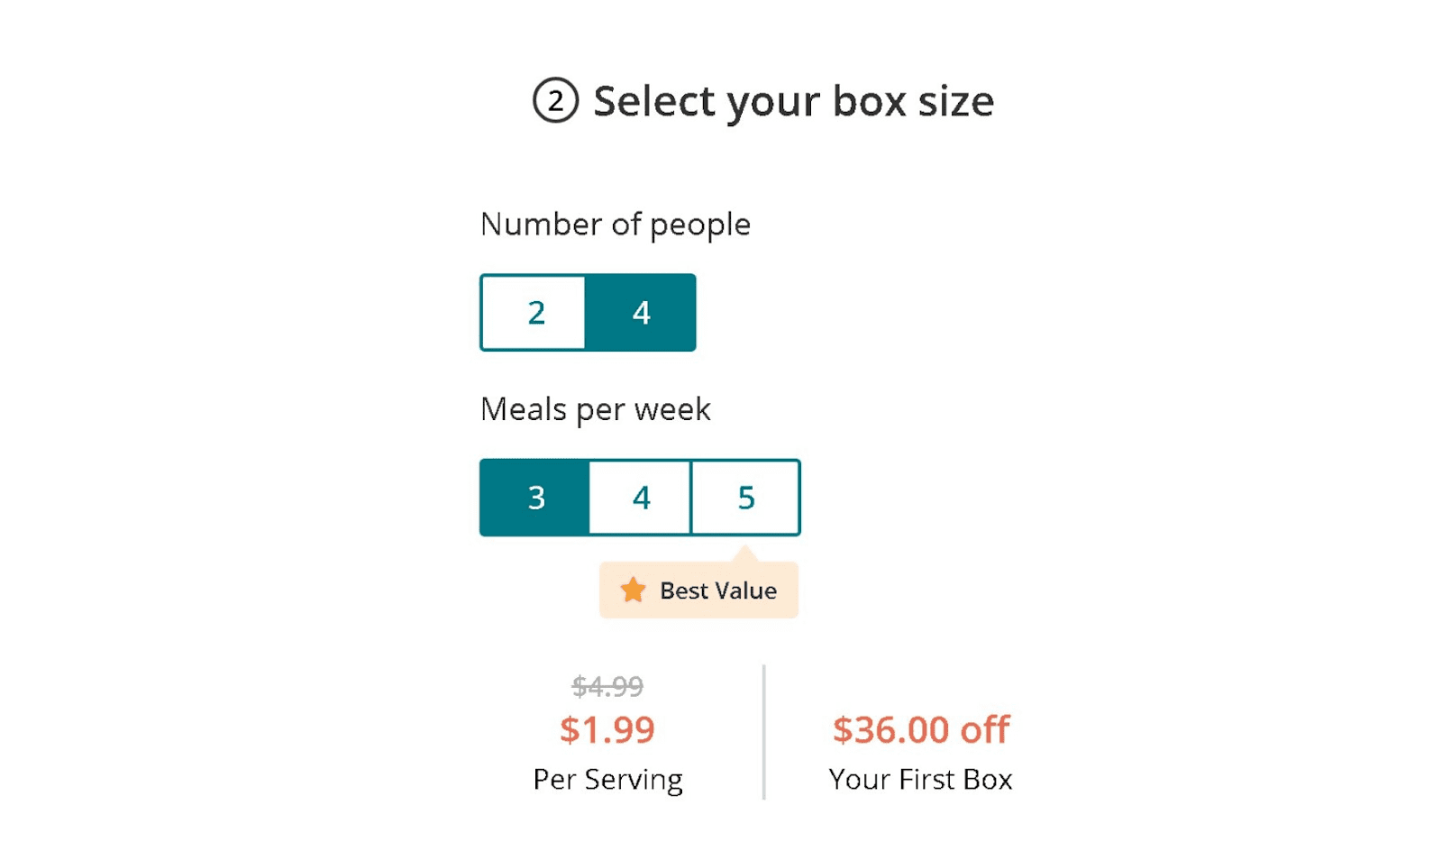
Task: Click the pointer arrow above Best Value
Action: click(744, 553)
